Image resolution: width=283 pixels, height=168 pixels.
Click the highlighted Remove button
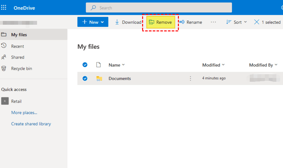coord(160,22)
